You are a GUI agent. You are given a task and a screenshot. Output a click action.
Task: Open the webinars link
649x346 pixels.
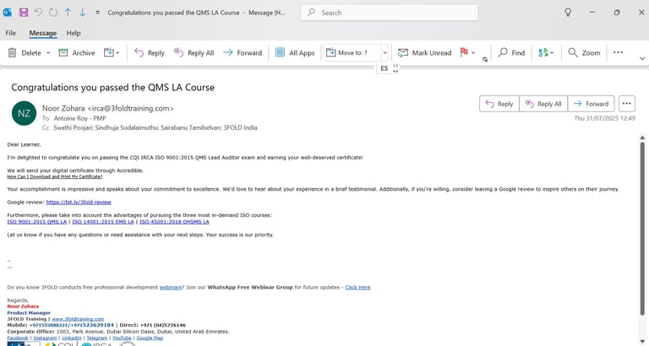pos(171,287)
